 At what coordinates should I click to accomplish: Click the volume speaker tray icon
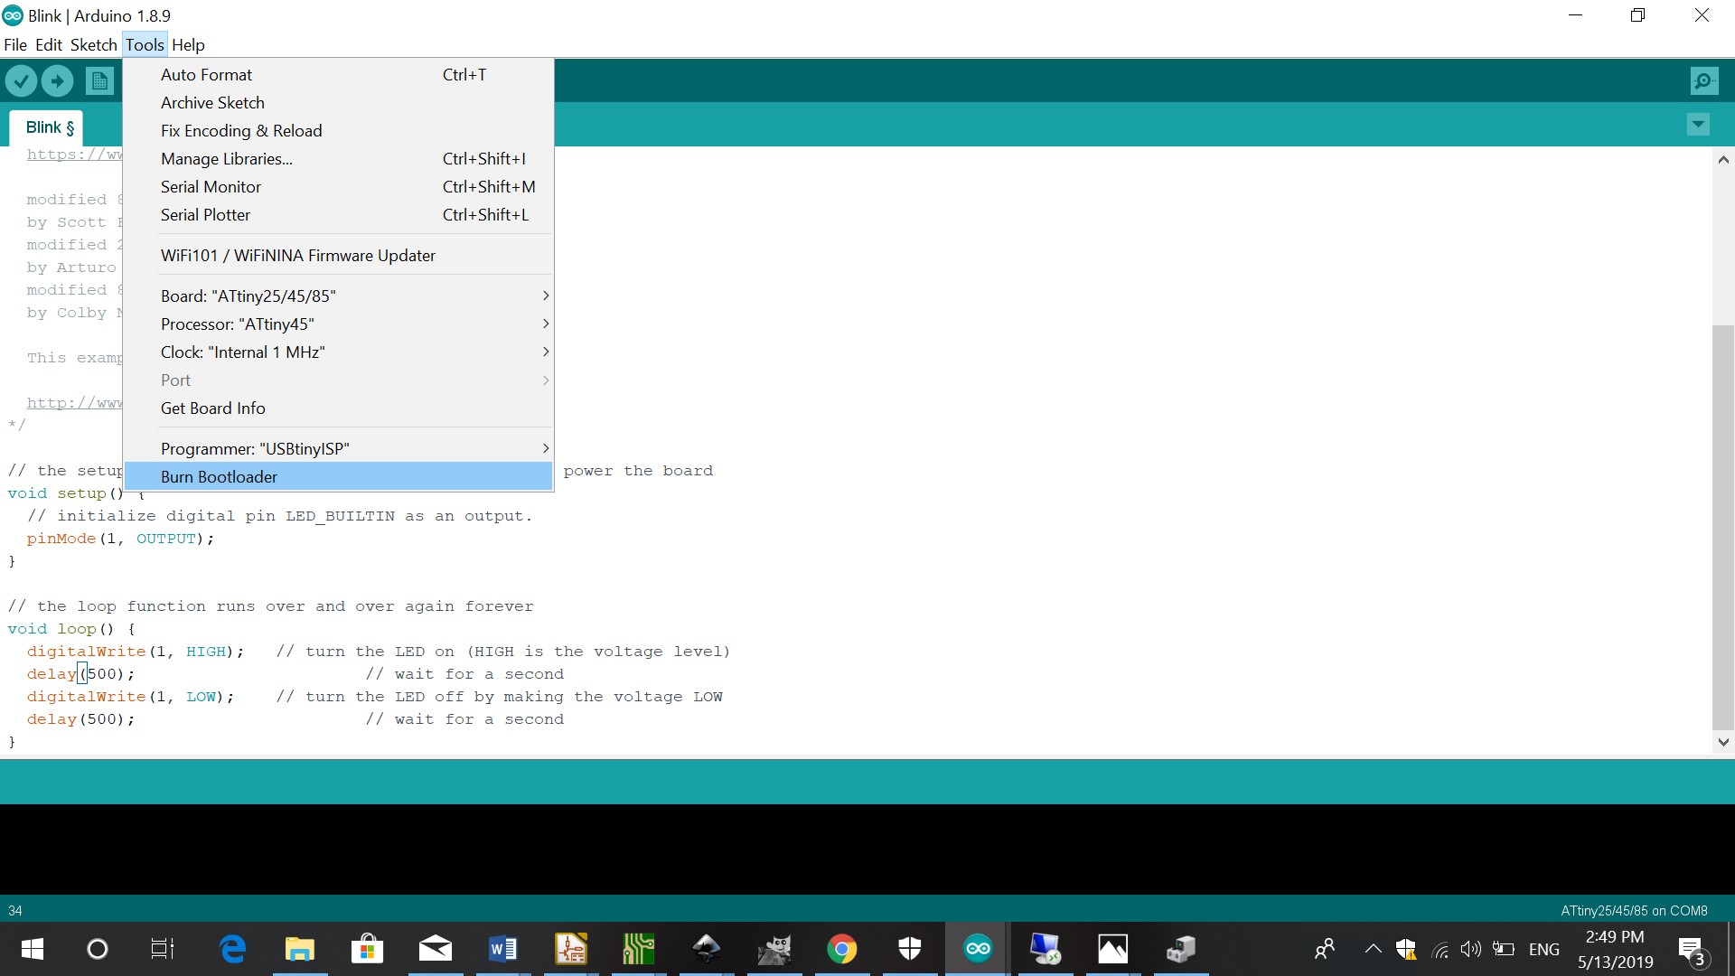(x=1470, y=949)
